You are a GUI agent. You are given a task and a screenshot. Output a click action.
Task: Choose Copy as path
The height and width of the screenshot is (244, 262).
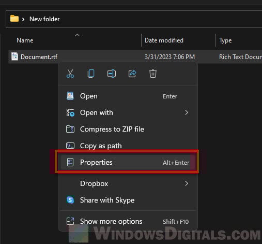point(128,146)
